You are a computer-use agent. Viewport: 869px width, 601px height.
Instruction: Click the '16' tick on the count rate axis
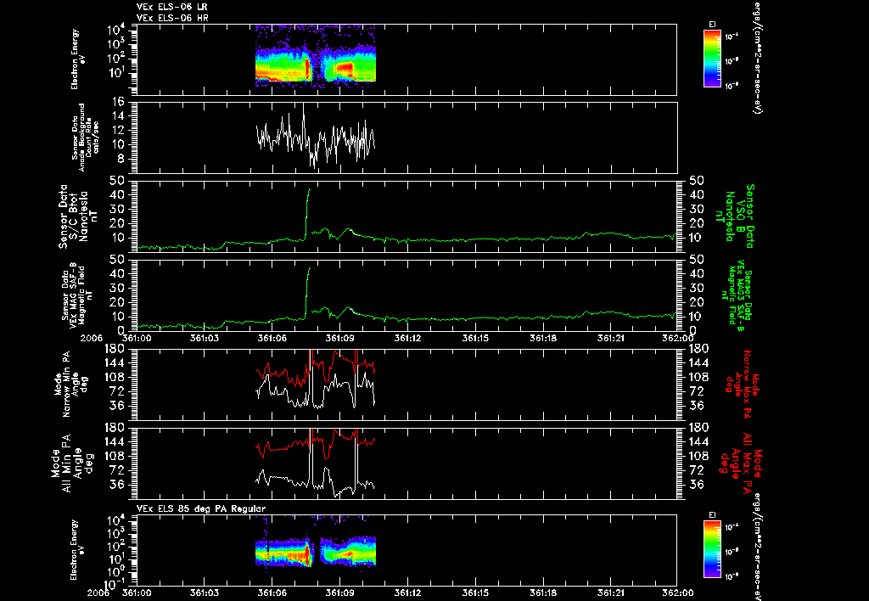click(x=117, y=102)
